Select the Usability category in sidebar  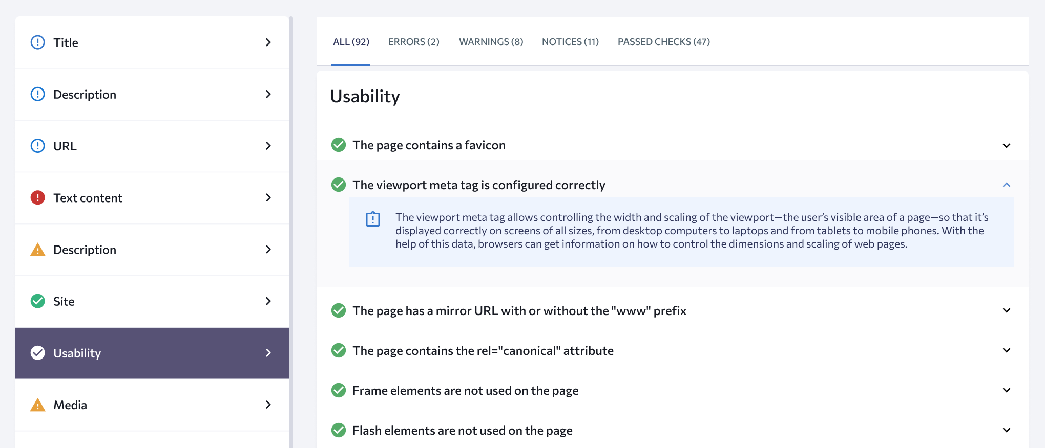(152, 353)
